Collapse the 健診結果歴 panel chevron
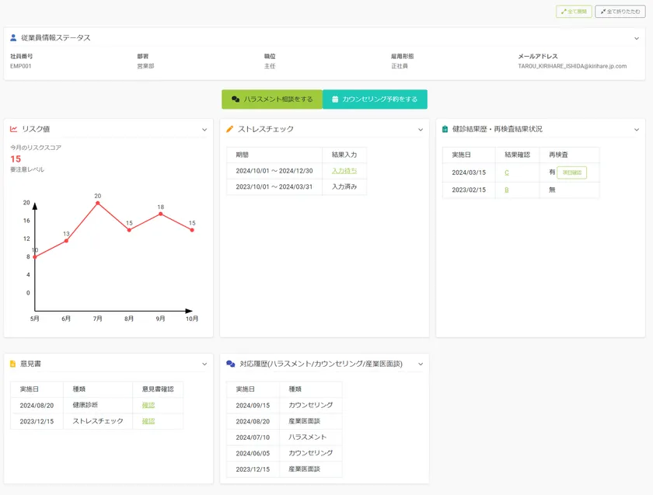Screen dimensions: 653x495 (x=636, y=130)
